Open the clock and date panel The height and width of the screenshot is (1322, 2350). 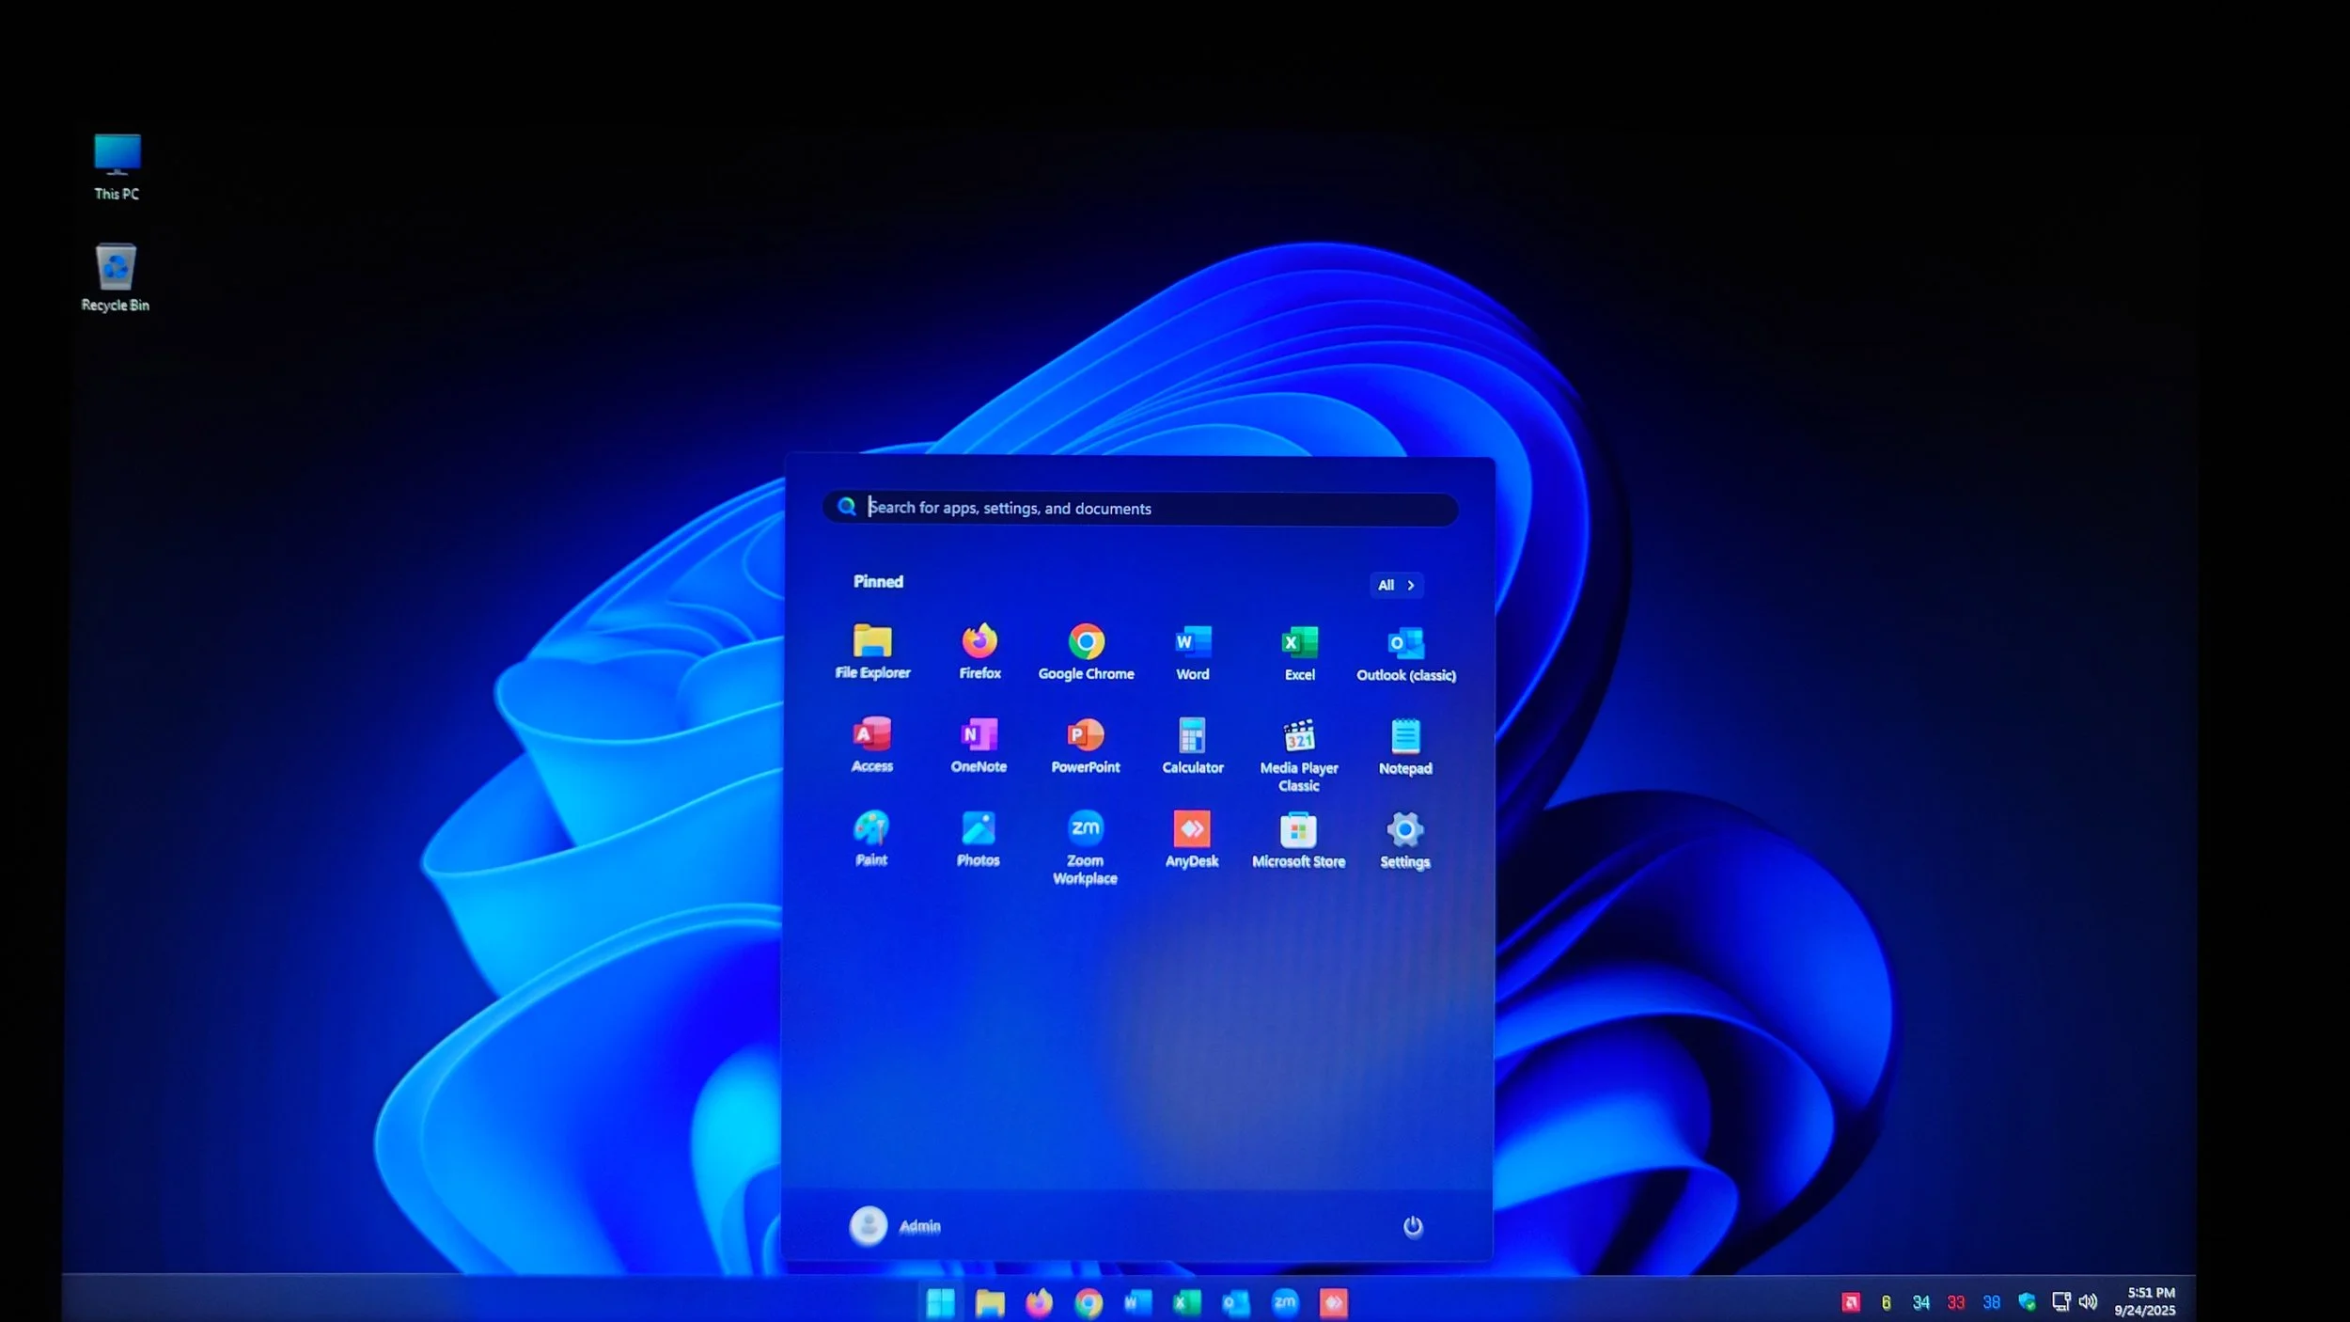point(2146,1301)
